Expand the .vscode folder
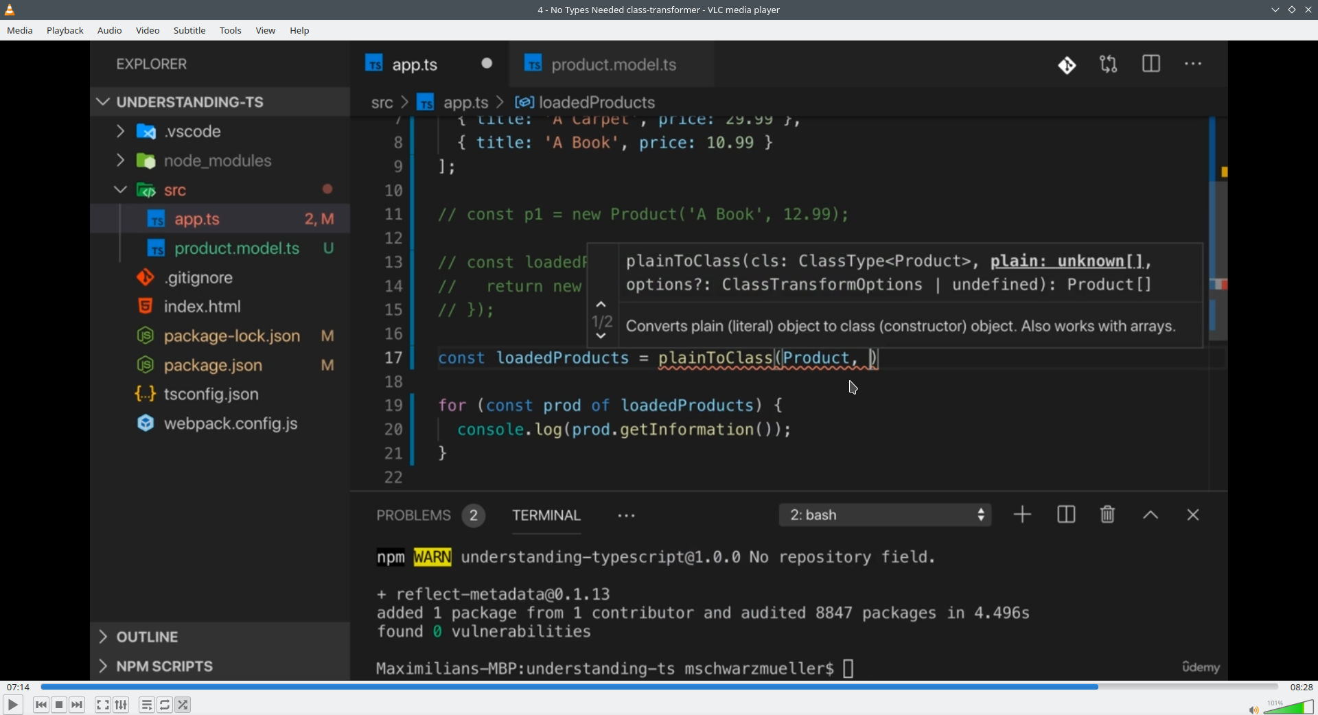Image resolution: width=1318 pixels, height=715 pixels. pyautogui.click(x=220, y=131)
